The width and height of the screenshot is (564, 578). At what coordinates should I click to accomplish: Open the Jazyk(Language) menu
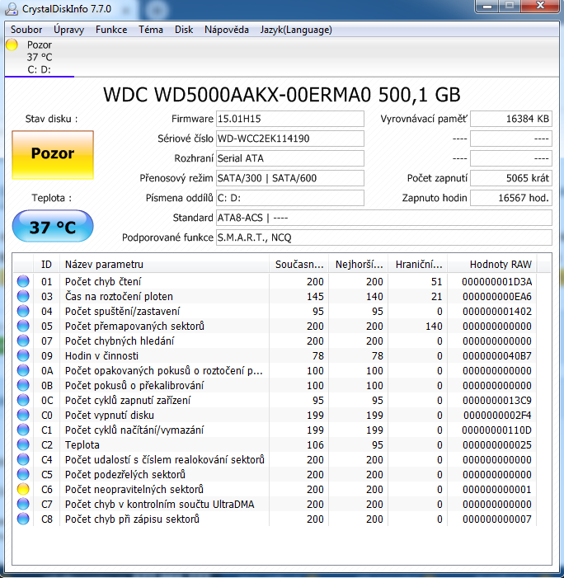296,30
